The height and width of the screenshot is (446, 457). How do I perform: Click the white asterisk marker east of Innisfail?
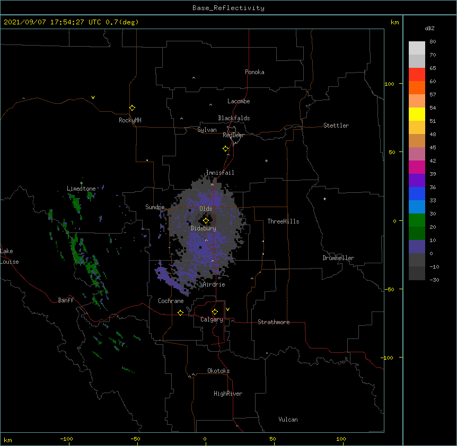click(x=266, y=160)
